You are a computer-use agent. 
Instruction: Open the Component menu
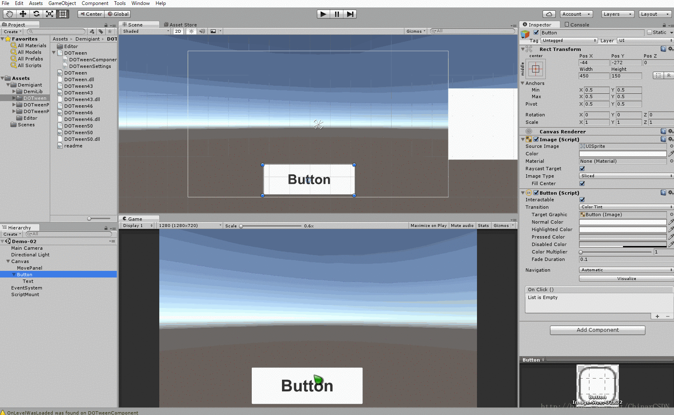[95, 3]
